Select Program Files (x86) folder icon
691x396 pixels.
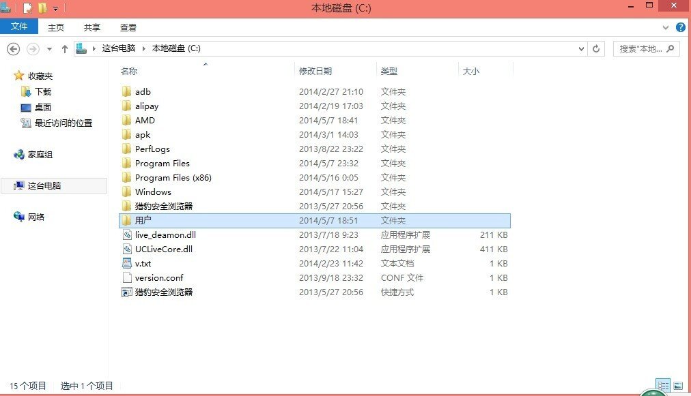pos(126,177)
